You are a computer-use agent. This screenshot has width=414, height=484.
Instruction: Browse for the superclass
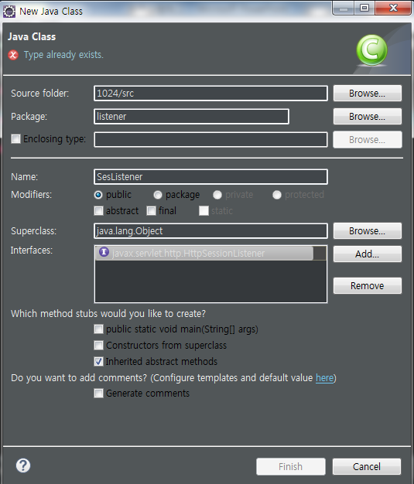pyautogui.click(x=368, y=231)
